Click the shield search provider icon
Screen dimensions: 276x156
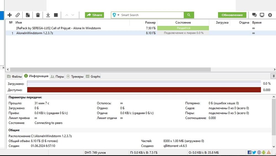point(115,15)
